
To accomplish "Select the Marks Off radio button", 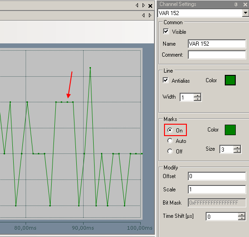I will point(170,151).
